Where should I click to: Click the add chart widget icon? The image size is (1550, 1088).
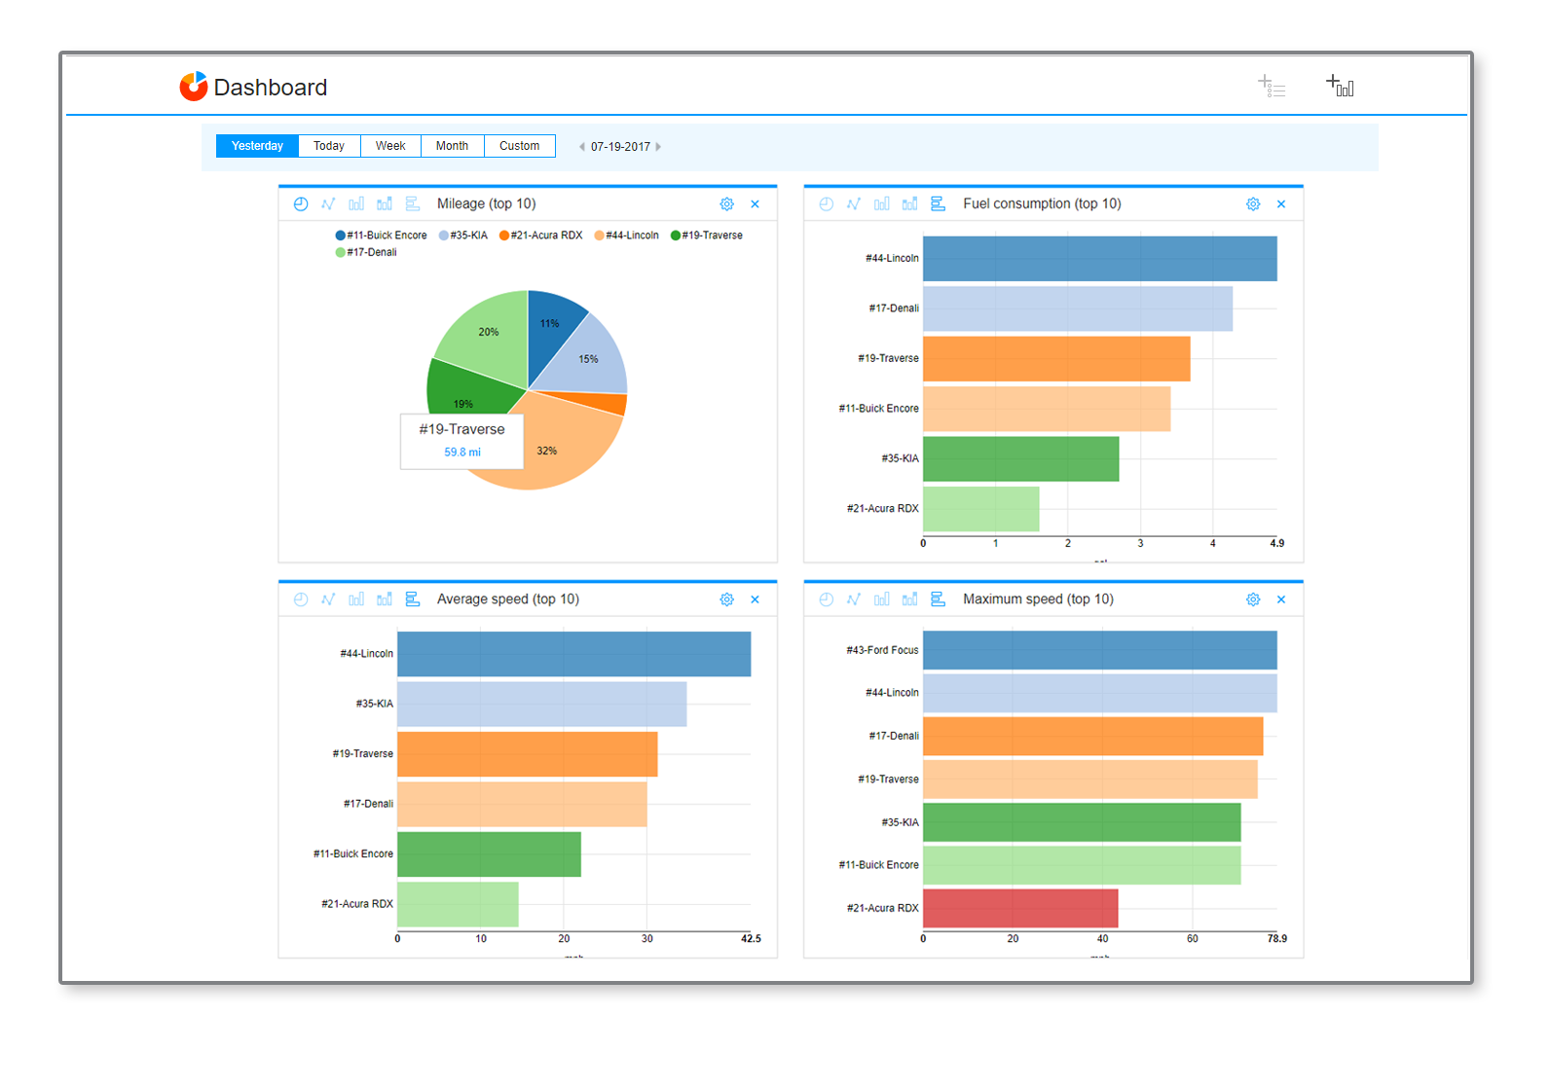click(x=1340, y=86)
